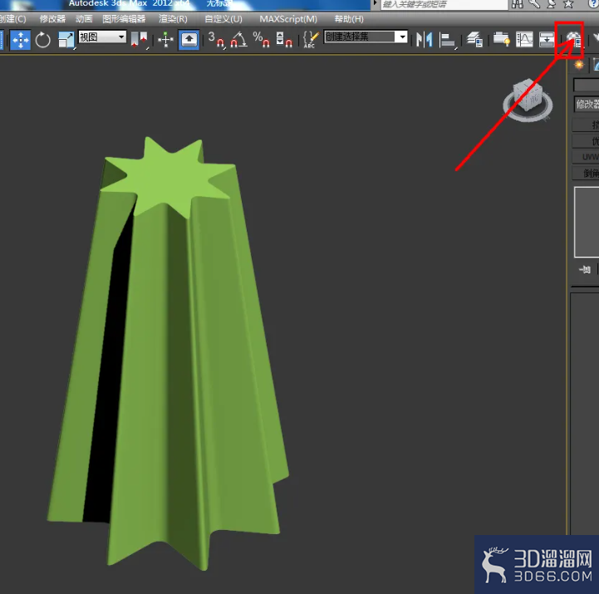Viewport: 599px width, 594px height.
Task: Open the Layer Manager
Action: 475,39
